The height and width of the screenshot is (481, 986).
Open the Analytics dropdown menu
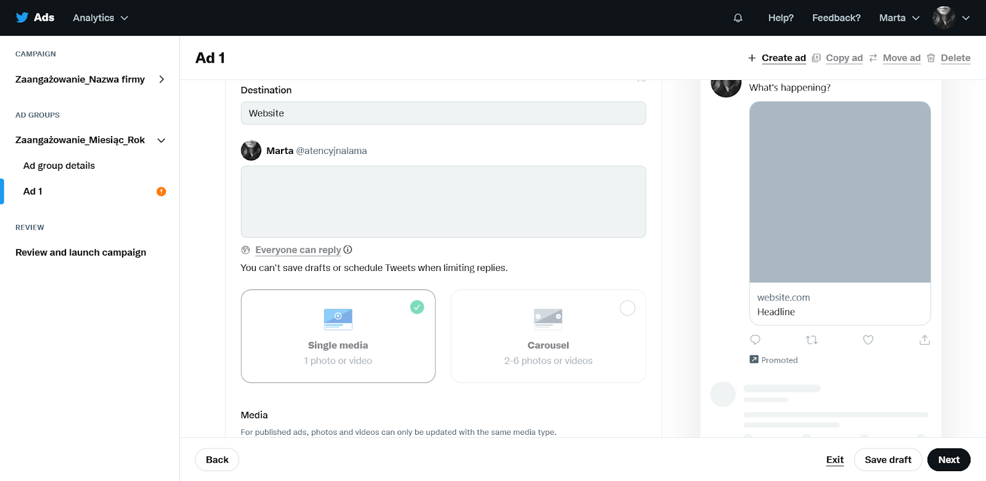100,18
